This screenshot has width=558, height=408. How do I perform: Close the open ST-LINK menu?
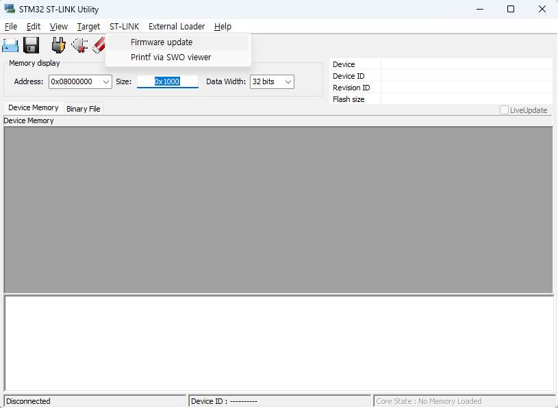click(124, 26)
